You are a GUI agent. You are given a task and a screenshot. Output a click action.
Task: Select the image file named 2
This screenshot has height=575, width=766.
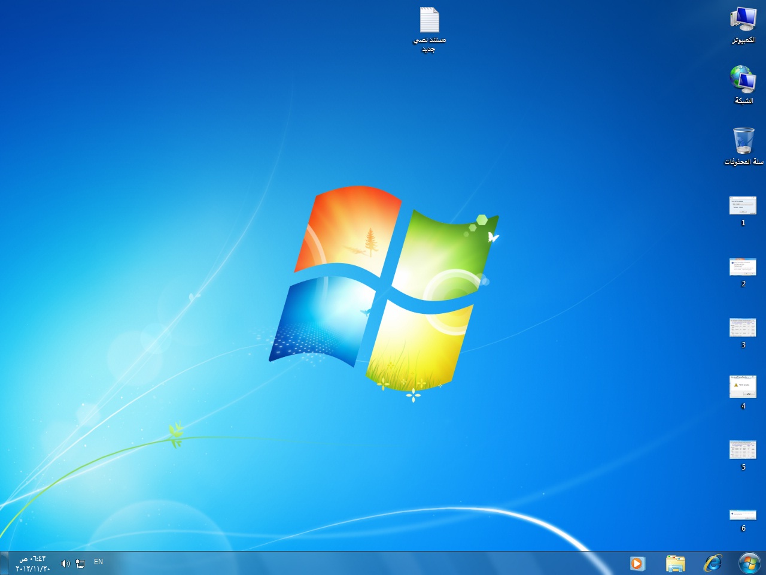743,267
